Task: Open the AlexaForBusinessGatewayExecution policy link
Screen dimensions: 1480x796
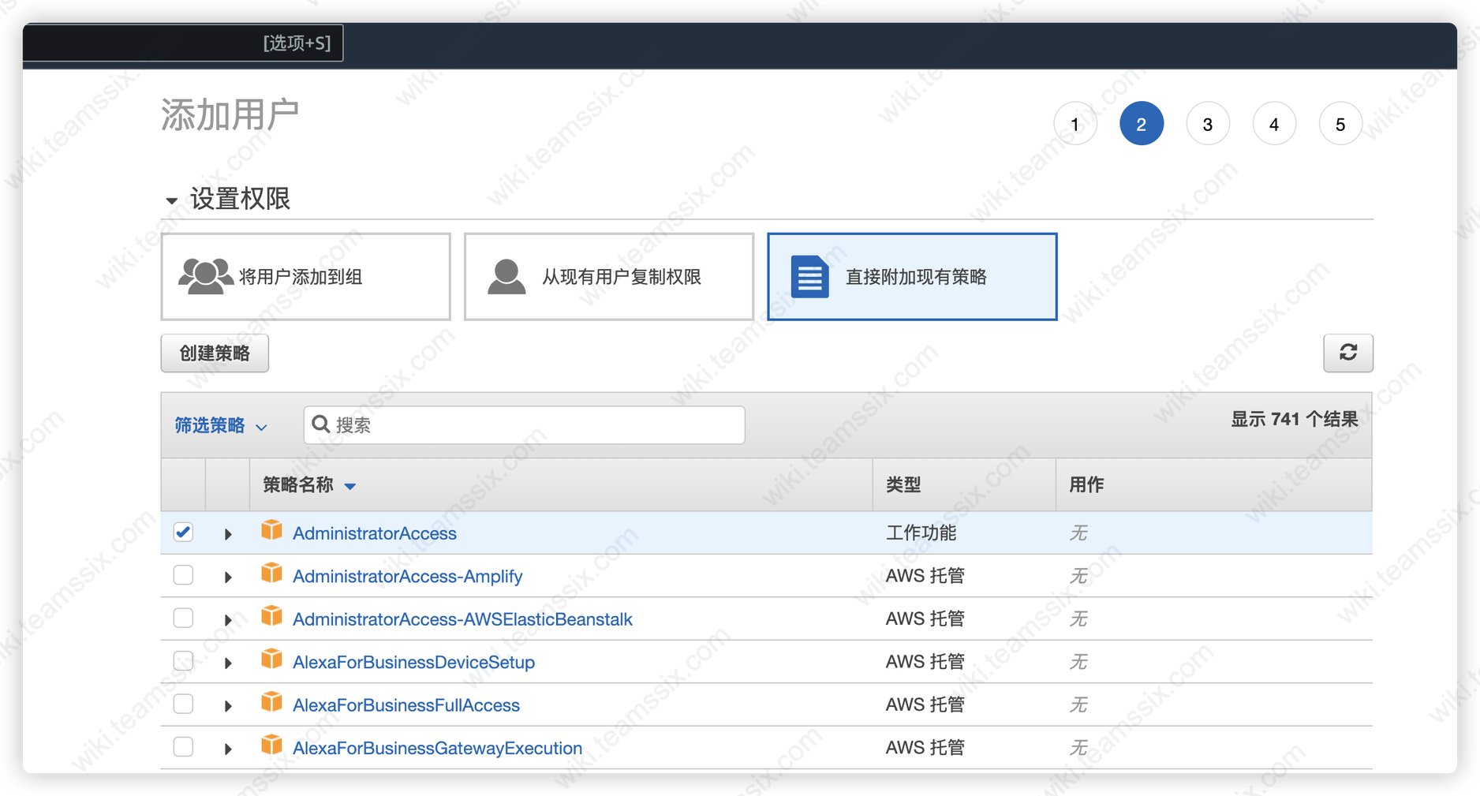Action: 437,748
